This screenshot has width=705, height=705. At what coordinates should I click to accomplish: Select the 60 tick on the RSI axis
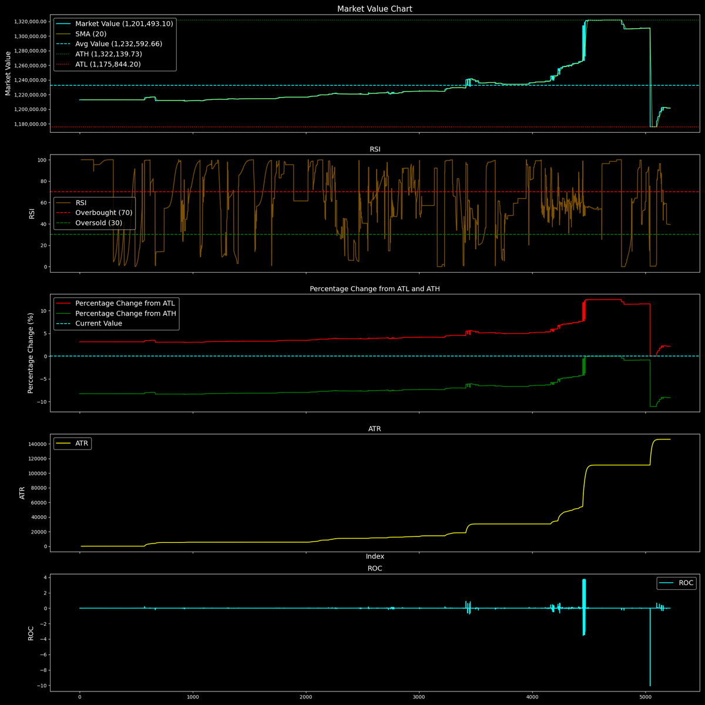pyautogui.click(x=43, y=203)
